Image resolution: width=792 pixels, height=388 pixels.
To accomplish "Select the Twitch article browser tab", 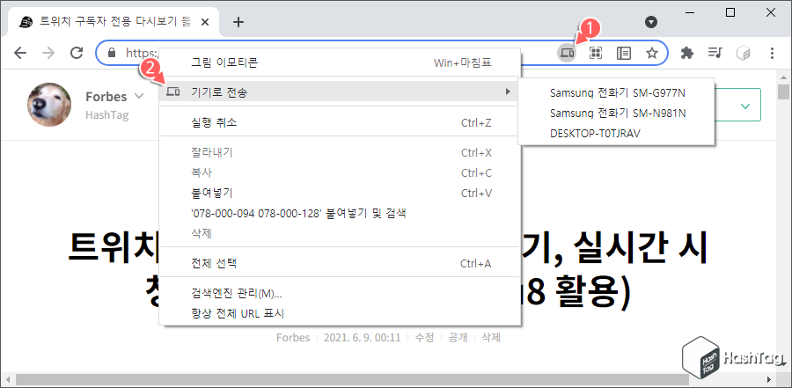I will tap(114, 22).
